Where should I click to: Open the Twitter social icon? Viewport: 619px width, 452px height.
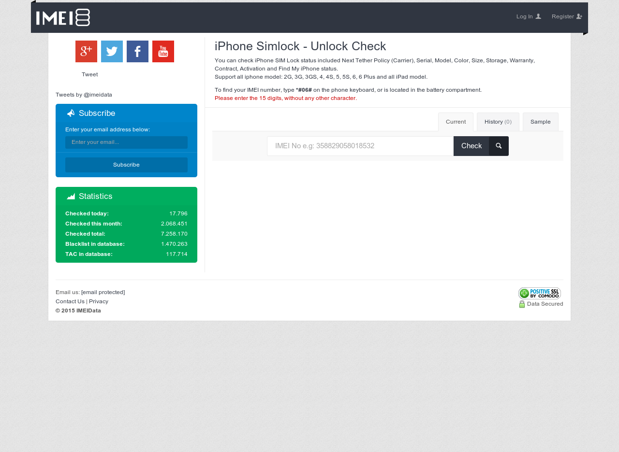[112, 51]
